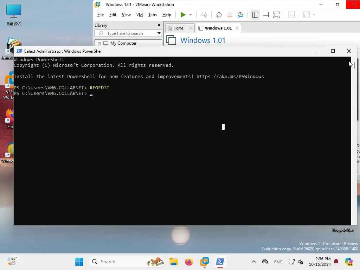
Task: Toggle the thumbnail bar view icon
Action: coord(266,15)
